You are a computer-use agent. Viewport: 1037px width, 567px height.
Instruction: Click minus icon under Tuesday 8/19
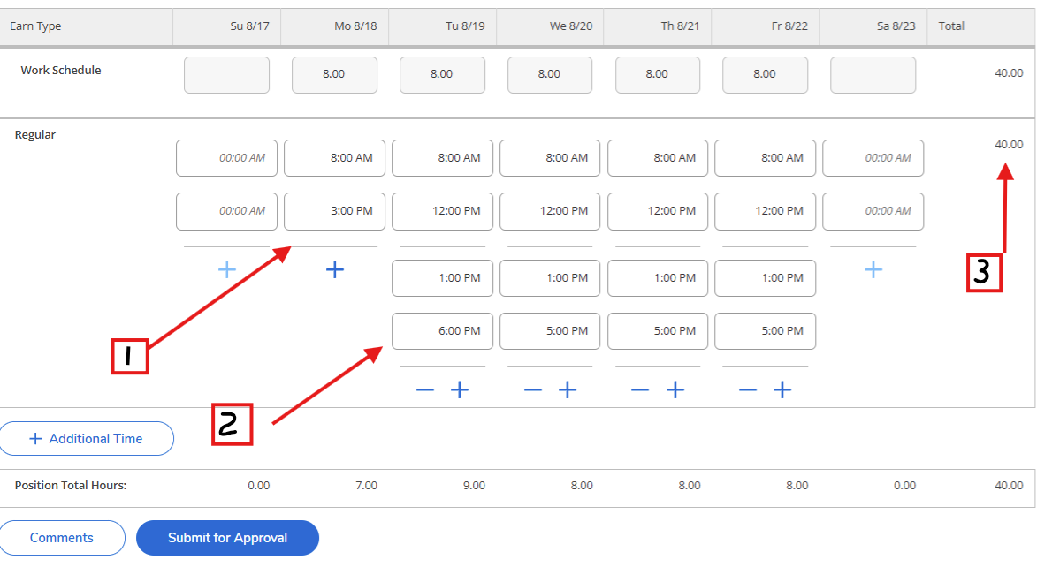click(x=425, y=389)
